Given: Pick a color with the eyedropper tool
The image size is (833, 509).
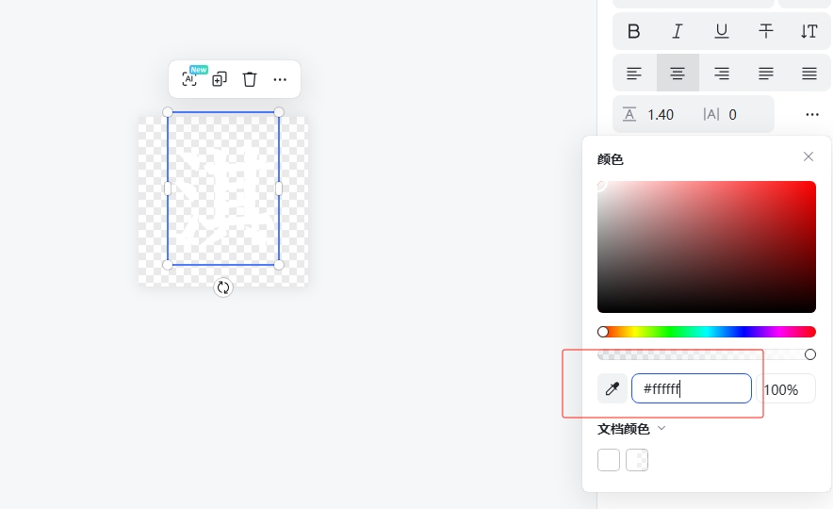Looking at the screenshot, I should pyautogui.click(x=612, y=388).
